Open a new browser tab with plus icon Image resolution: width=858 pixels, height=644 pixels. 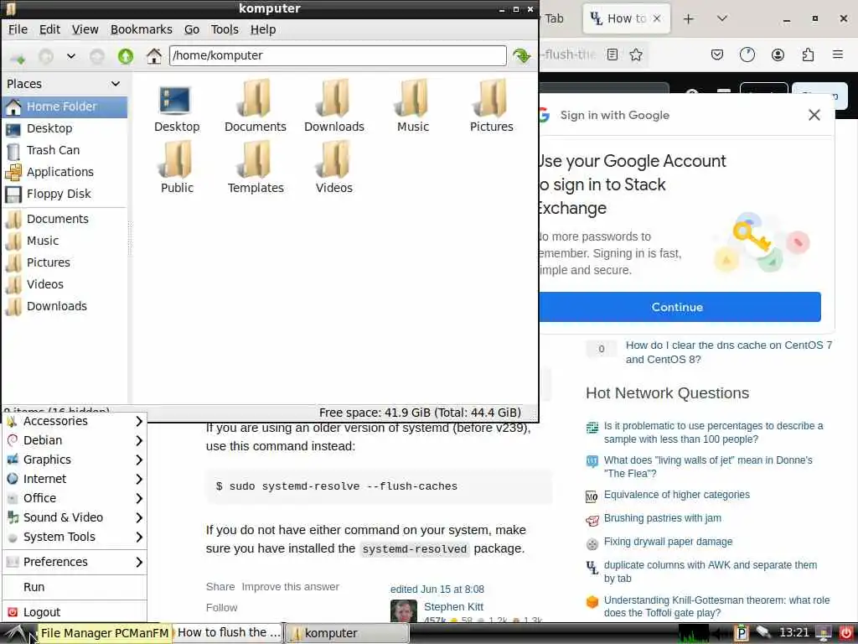click(x=689, y=19)
